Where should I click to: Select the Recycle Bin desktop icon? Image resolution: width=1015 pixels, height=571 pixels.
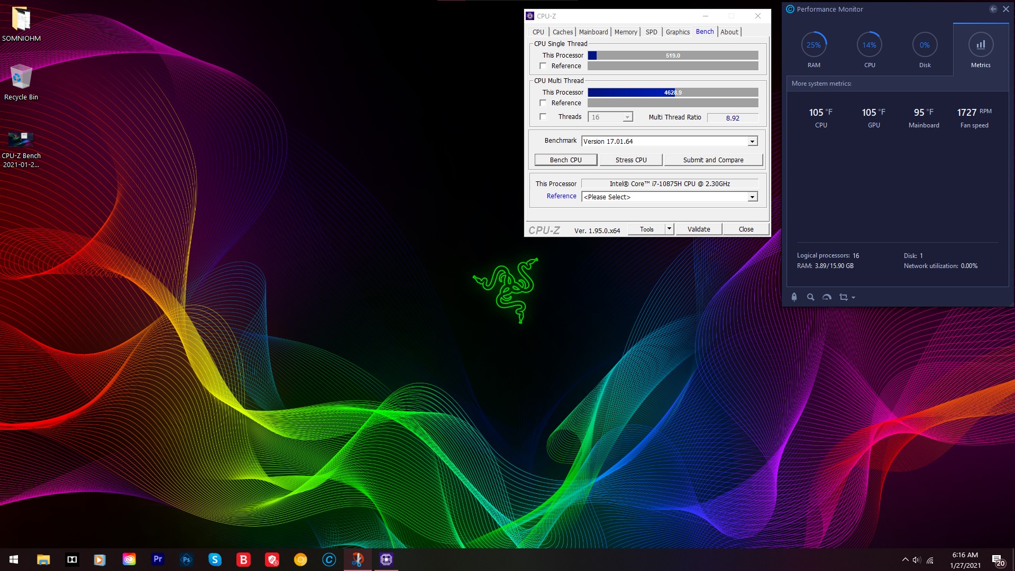(21, 82)
